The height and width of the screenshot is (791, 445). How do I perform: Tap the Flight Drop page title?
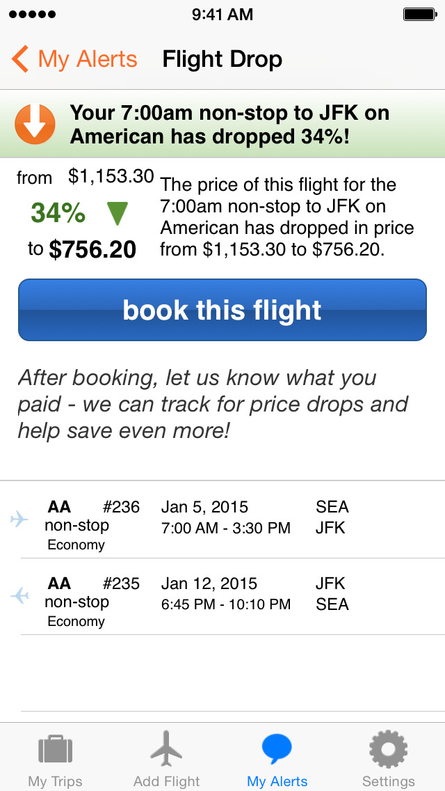tap(222, 59)
